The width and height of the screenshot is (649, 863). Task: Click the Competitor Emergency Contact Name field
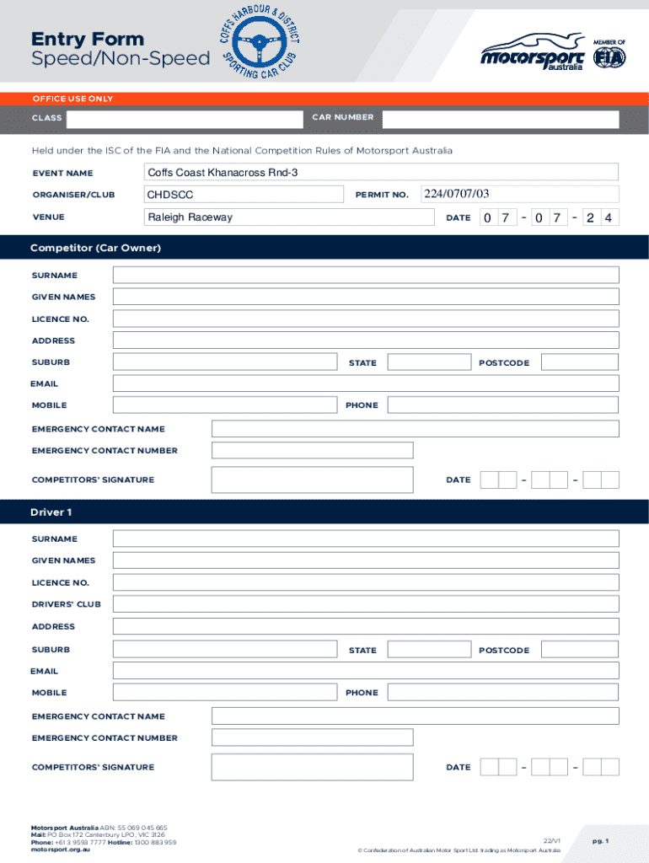click(415, 429)
